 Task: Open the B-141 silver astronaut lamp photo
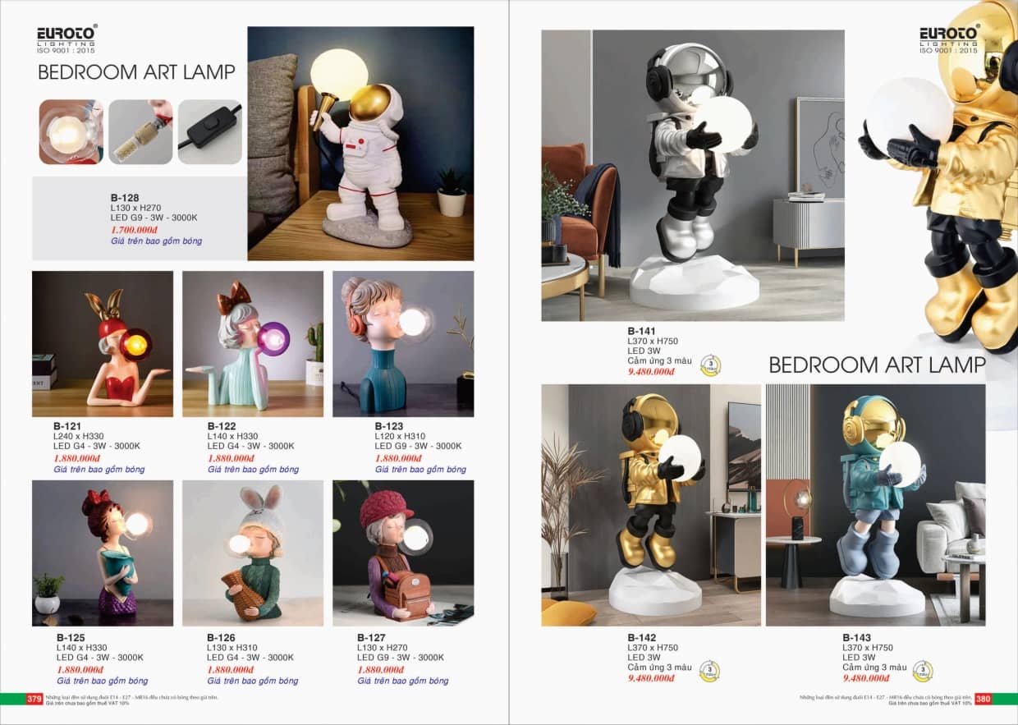pyautogui.click(x=693, y=175)
